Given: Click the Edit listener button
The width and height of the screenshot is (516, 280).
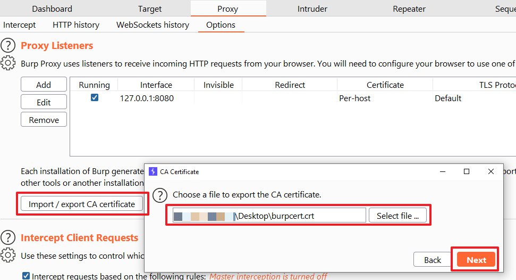Looking at the screenshot, I should point(44,102).
